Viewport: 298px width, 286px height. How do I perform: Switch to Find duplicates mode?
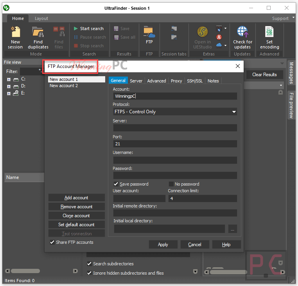click(x=38, y=38)
